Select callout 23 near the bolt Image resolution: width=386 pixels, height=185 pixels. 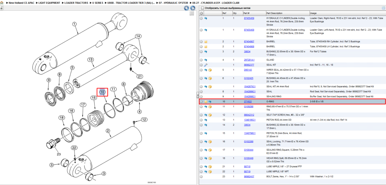(x=59, y=154)
